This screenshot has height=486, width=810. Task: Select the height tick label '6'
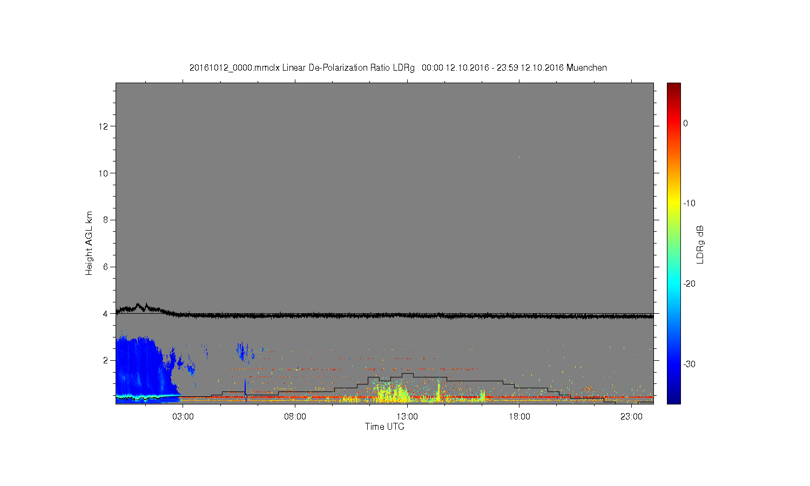click(106, 267)
